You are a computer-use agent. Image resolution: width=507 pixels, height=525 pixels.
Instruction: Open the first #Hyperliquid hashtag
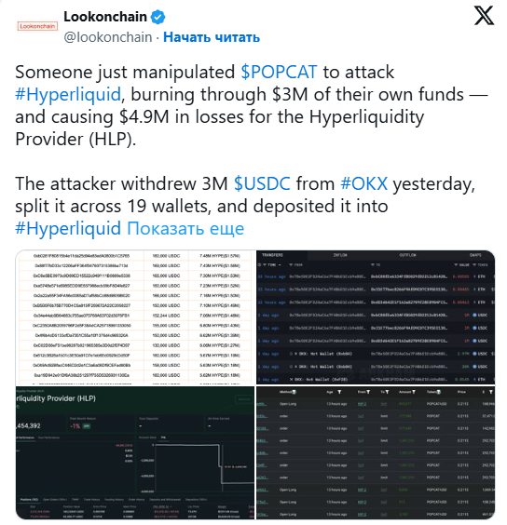pyautogui.click(x=68, y=94)
